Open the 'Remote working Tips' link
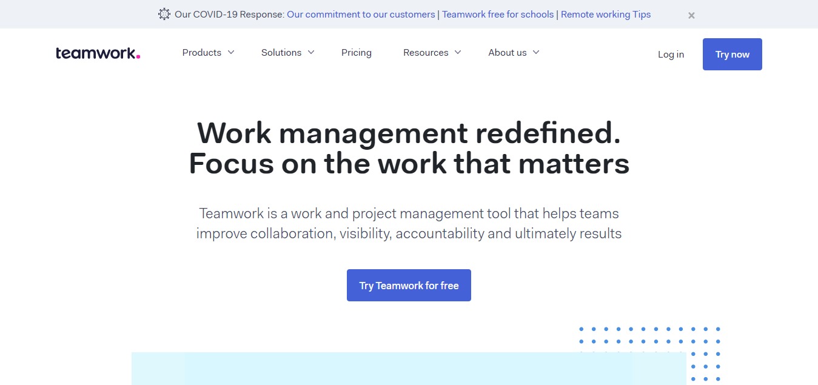Image resolution: width=818 pixels, height=385 pixels. [x=606, y=15]
